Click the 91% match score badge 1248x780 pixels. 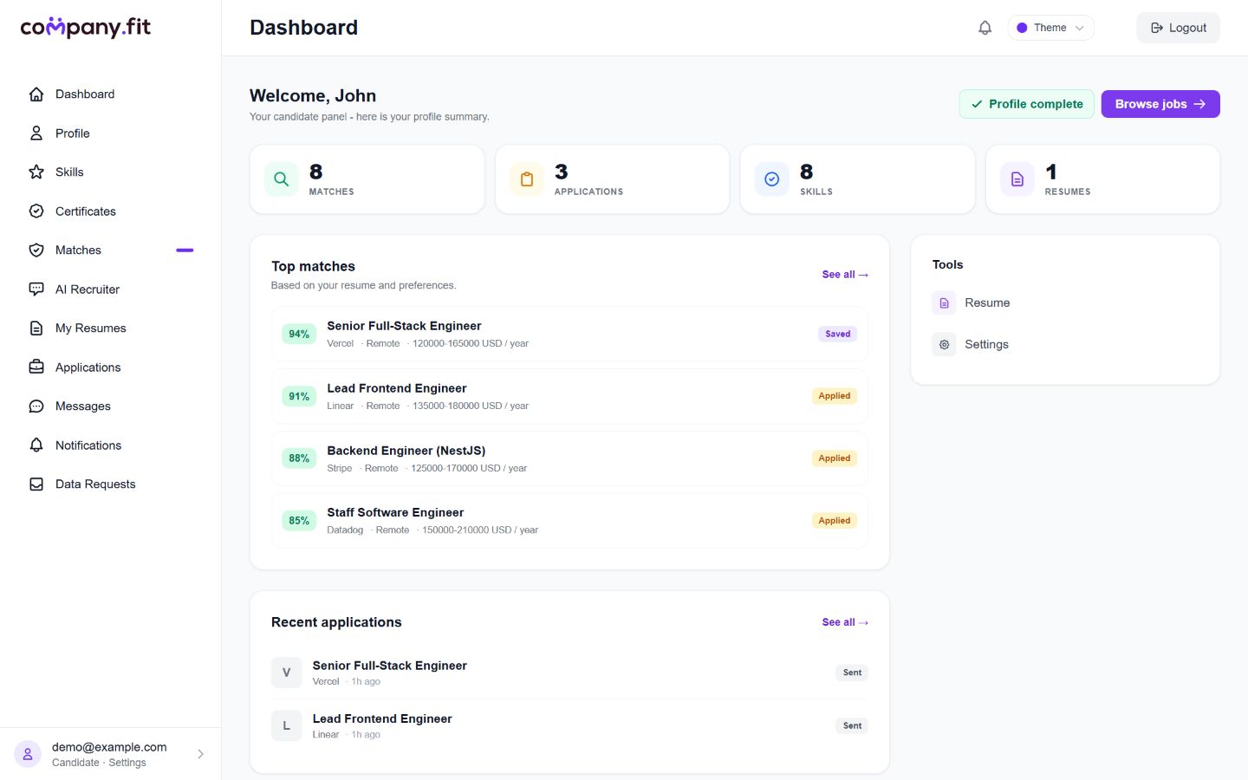click(299, 396)
